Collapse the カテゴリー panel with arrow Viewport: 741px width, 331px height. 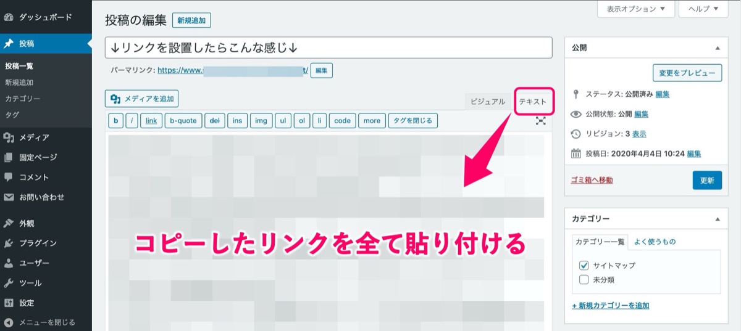click(717, 219)
